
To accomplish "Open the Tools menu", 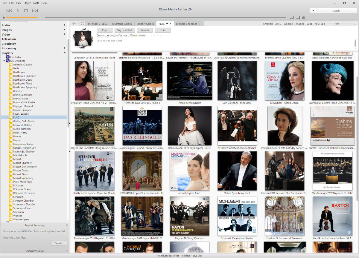I will point(36,3).
